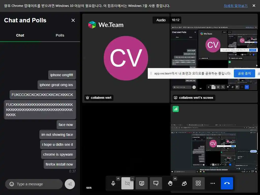Open the collabvm vm1's screen share tile
The image size is (260, 195).
point(214,58)
